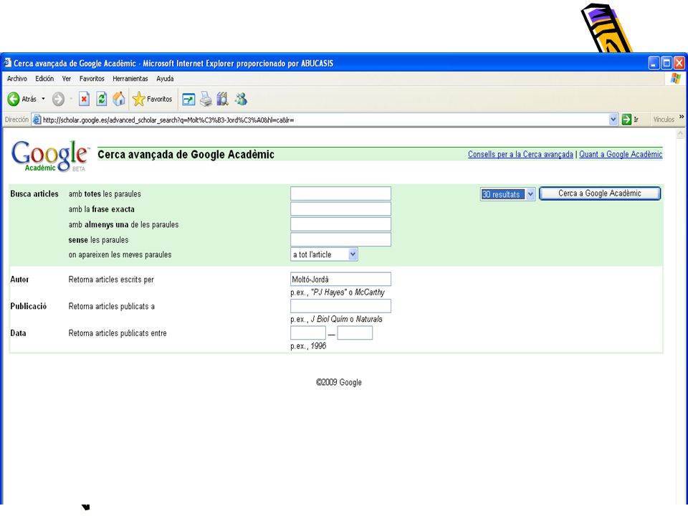The image size is (688, 516).
Task: Stop page loading with red X icon
Action: (x=85, y=99)
